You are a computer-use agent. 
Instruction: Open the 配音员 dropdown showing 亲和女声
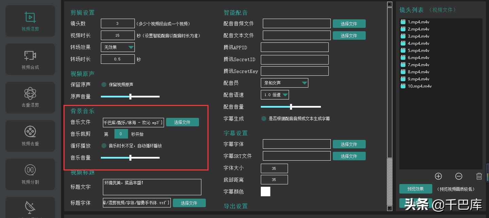point(285,83)
